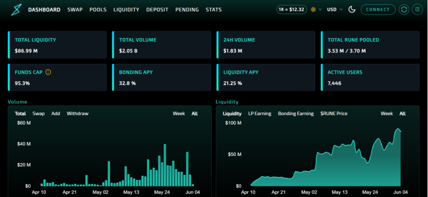Open the SWAP page

pos(75,10)
